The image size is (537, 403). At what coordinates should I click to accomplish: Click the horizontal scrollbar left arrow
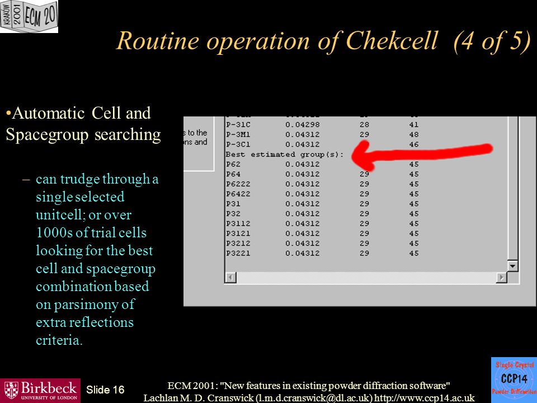pyautogui.click(x=231, y=277)
